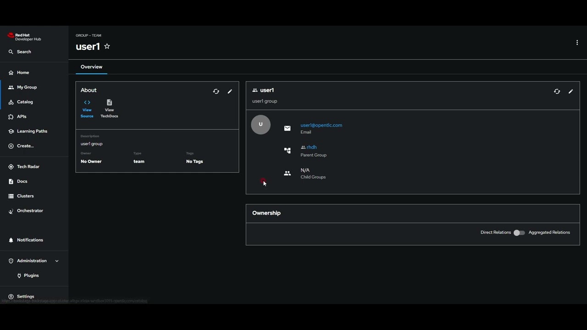Click the Catalog shapes icon
Screen dimensions: 587x330
pyautogui.click(x=11, y=102)
